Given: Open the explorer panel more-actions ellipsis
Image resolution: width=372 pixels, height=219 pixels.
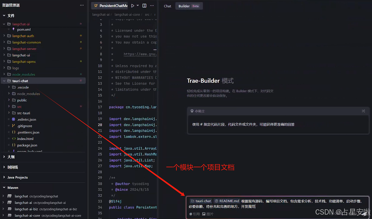Looking at the screenshot, I should pyautogui.click(x=82, y=5).
